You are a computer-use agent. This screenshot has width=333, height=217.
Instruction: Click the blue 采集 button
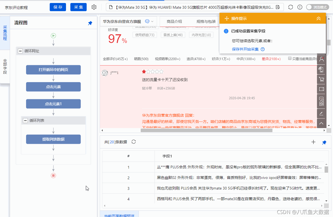coord(78,7)
